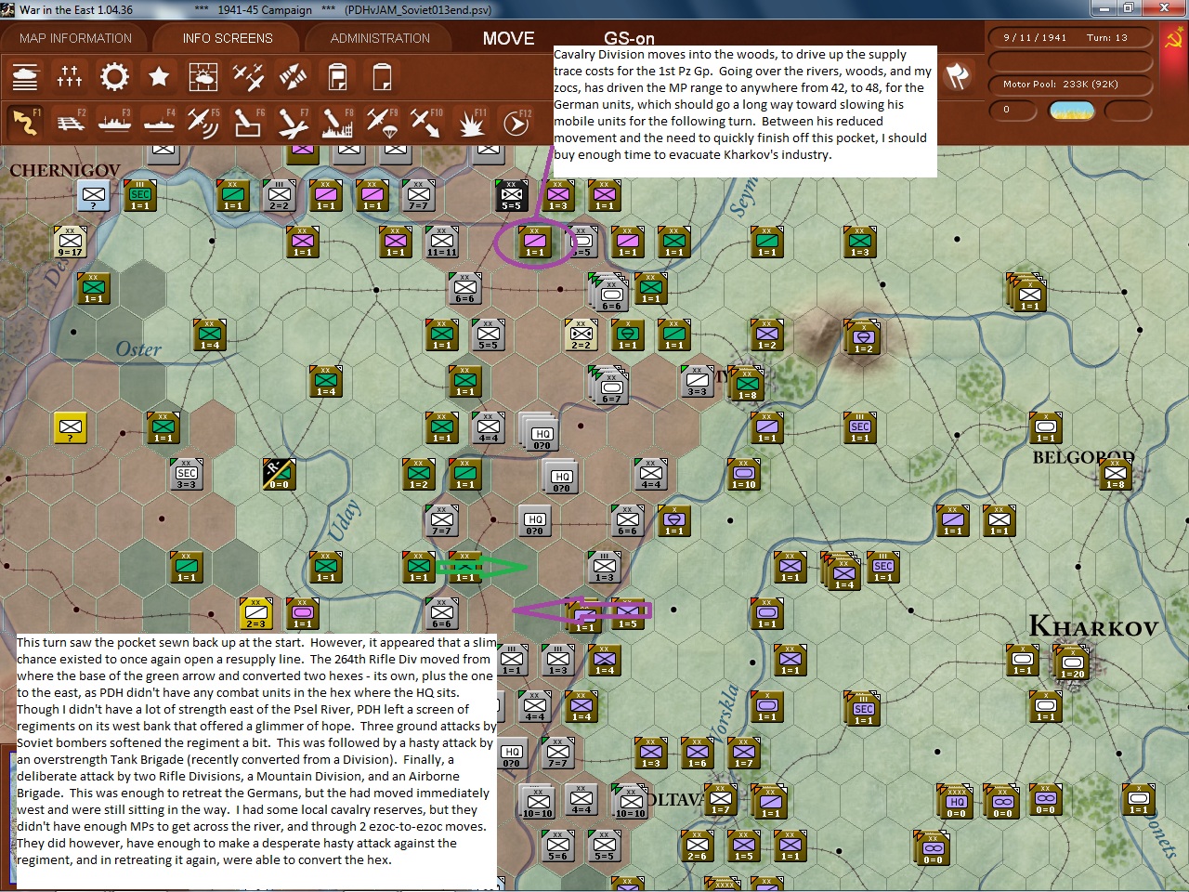Viewport: 1189px width, 892px height.
Task: Select the purple HQ 0=0 counter
Action: coord(957,803)
